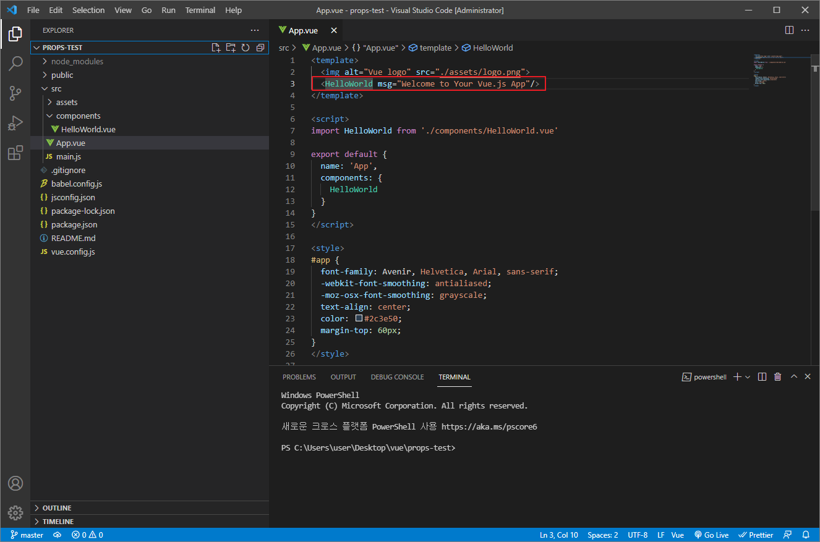Screen dimensions: 820x542
Task: Open the Accounts menu icon
Action: pos(15,483)
